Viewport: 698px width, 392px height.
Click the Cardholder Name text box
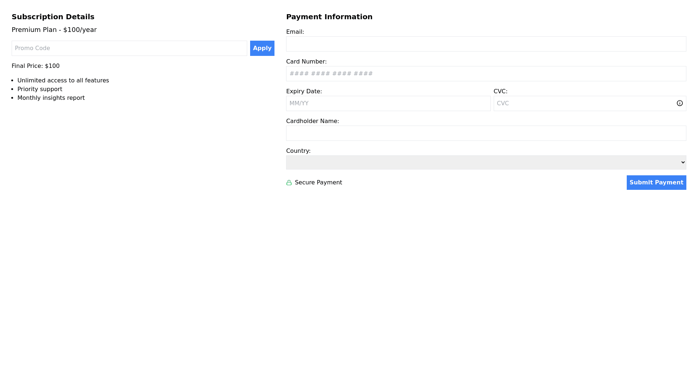tap(486, 133)
